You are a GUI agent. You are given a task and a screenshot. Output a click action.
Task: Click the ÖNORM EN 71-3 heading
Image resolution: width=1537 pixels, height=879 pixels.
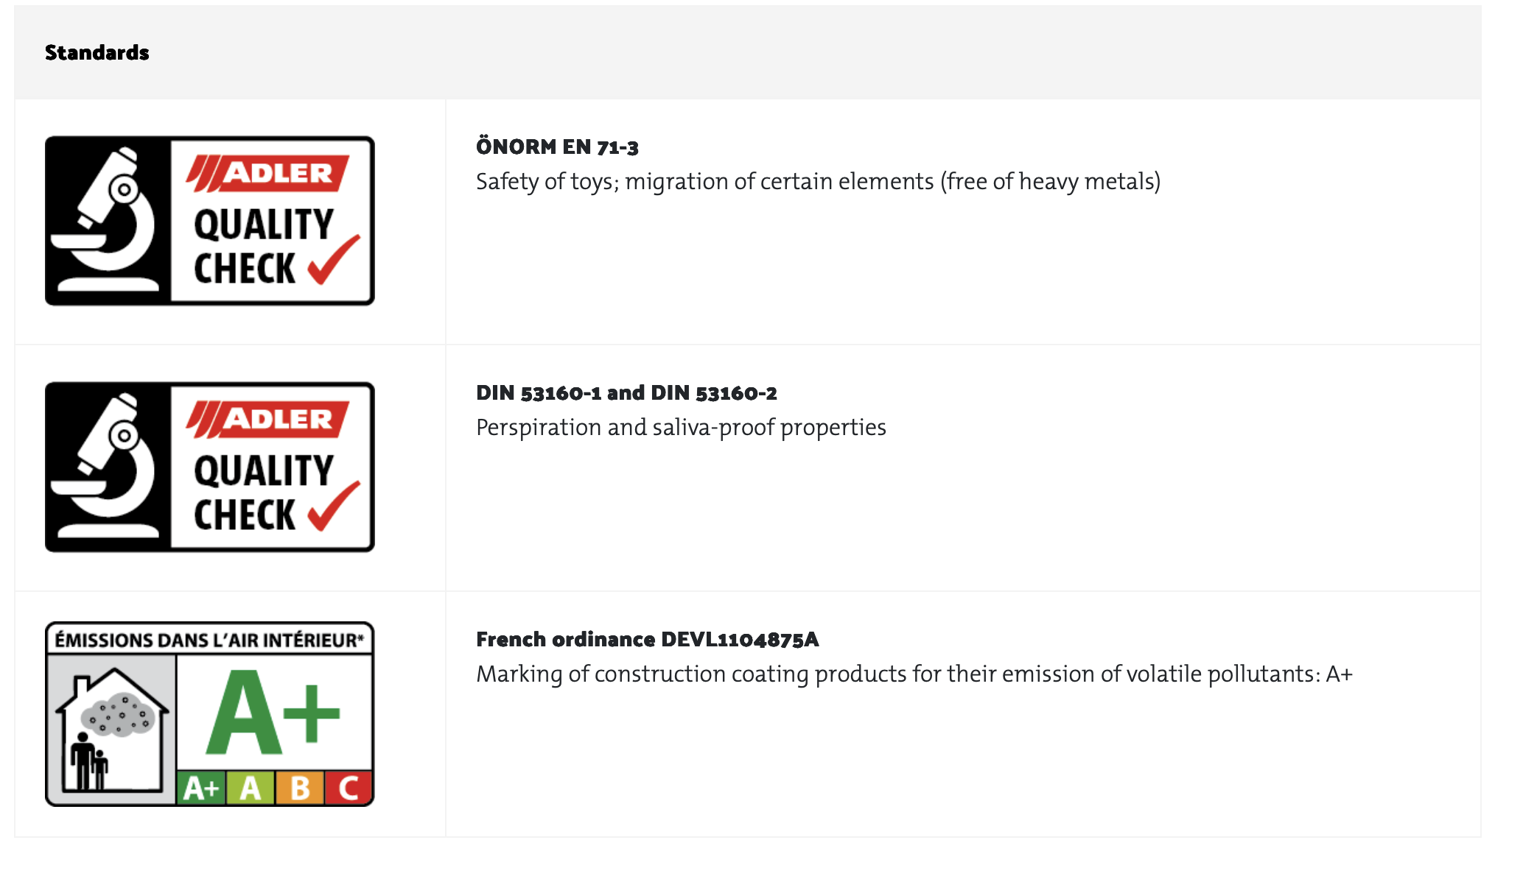pos(557,147)
